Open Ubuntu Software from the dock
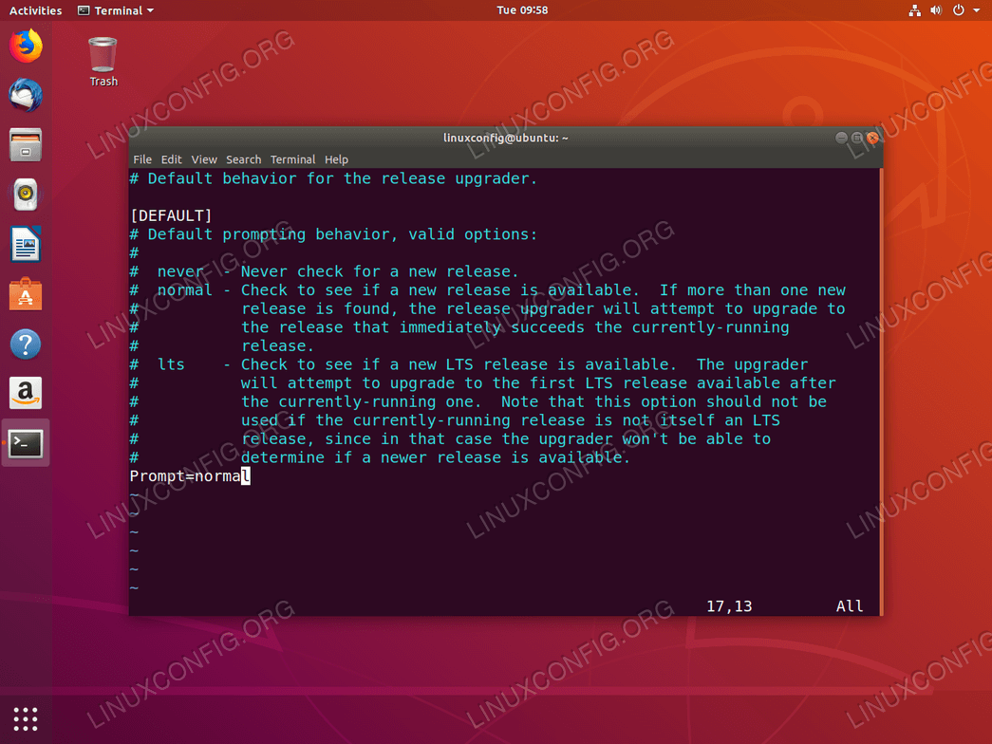 [x=26, y=294]
